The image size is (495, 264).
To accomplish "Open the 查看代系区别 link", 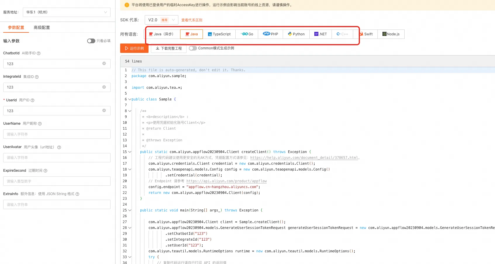I will pos(192,20).
